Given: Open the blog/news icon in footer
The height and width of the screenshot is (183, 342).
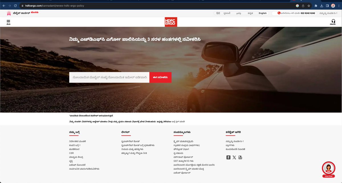Looking at the screenshot, I should point(240,157).
